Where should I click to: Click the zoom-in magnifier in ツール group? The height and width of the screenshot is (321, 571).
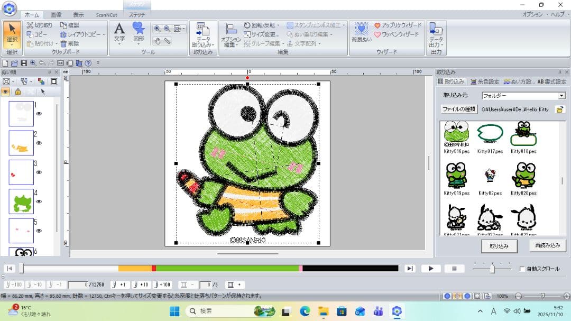pos(158,29)
